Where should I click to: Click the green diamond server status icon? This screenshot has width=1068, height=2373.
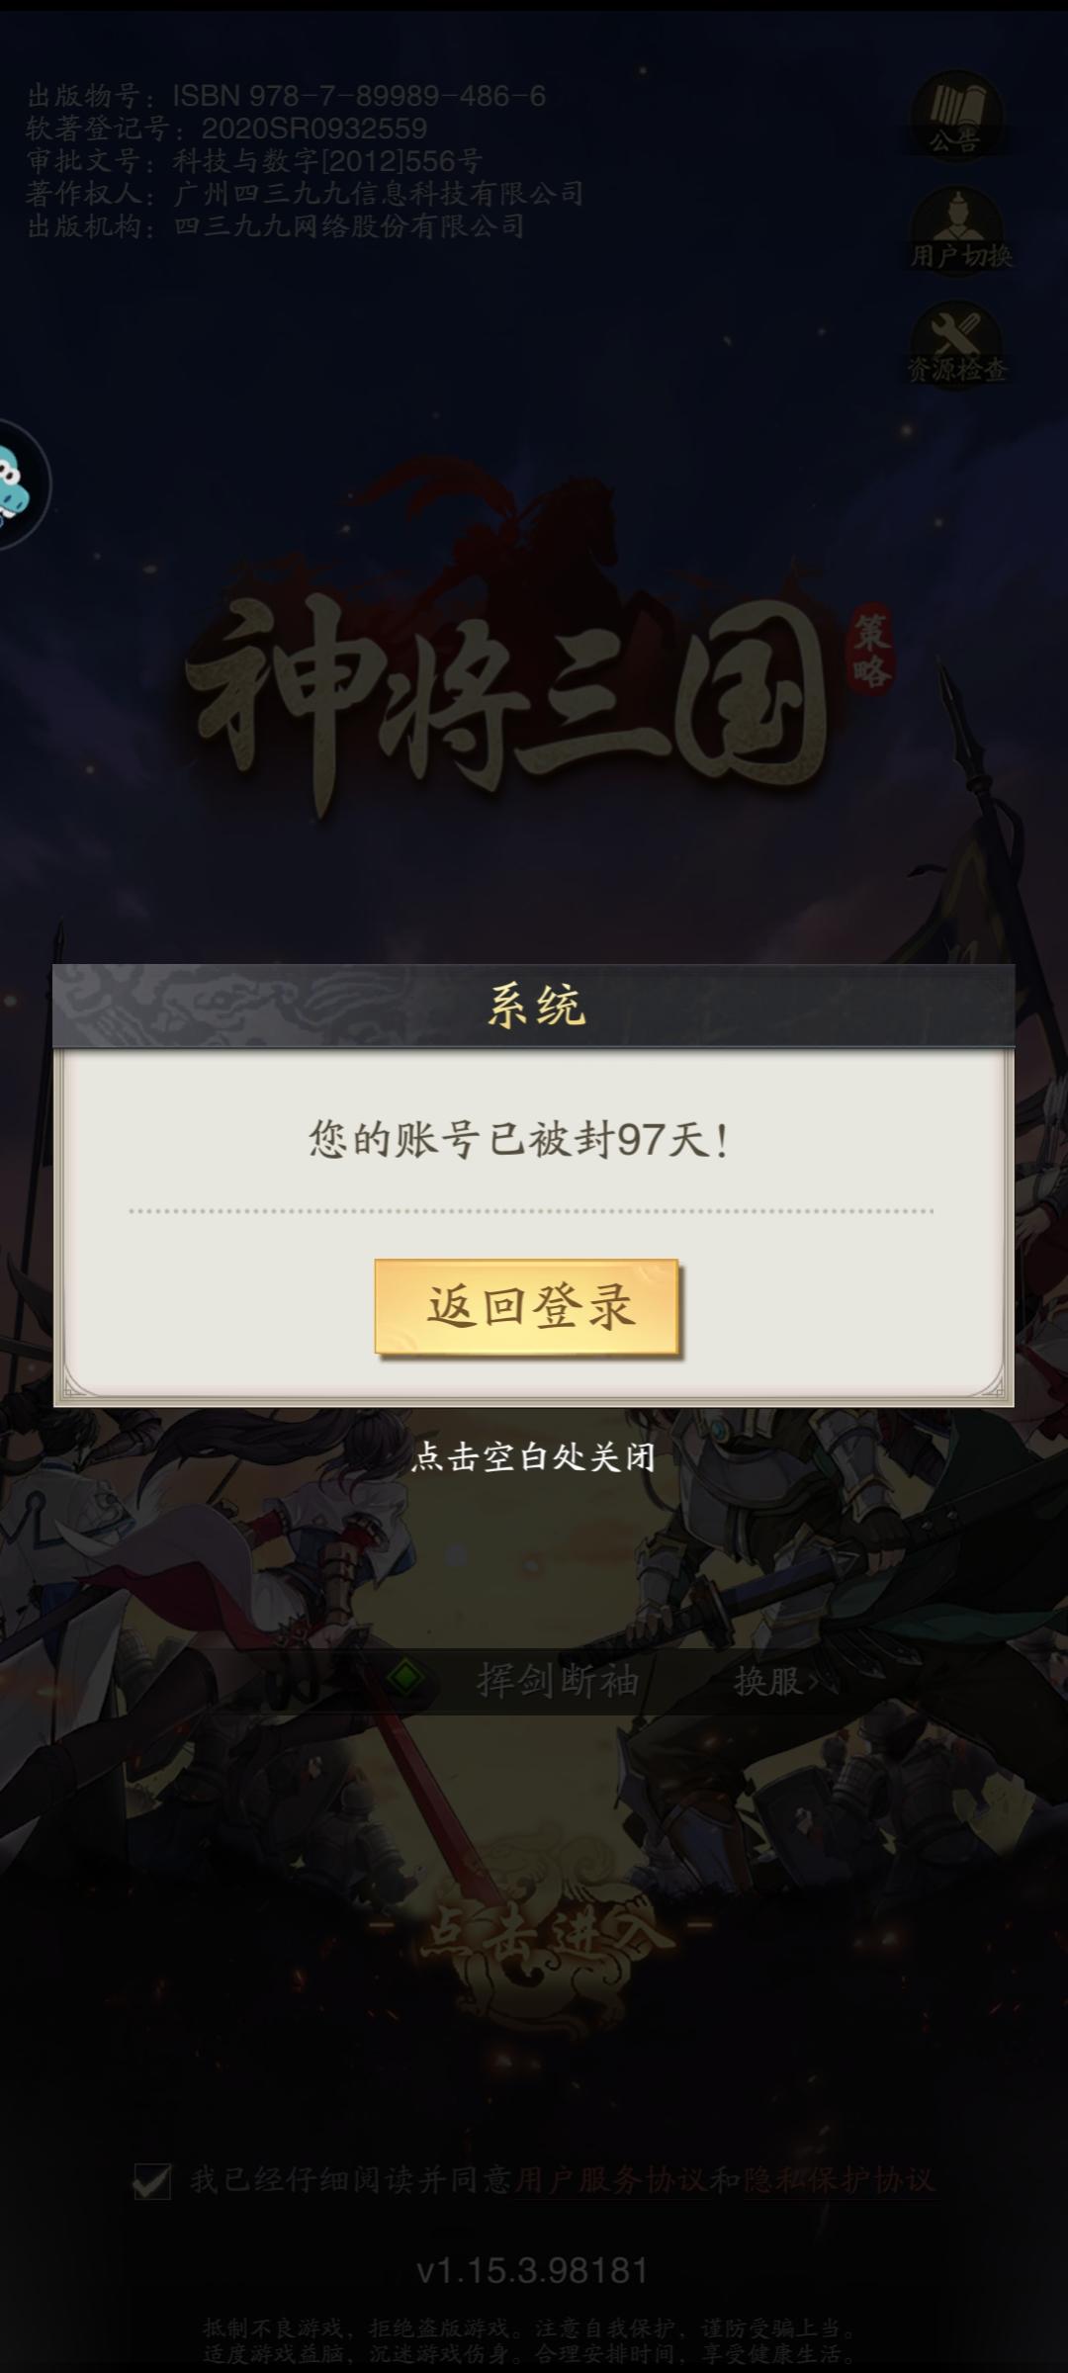[405, 1678]
